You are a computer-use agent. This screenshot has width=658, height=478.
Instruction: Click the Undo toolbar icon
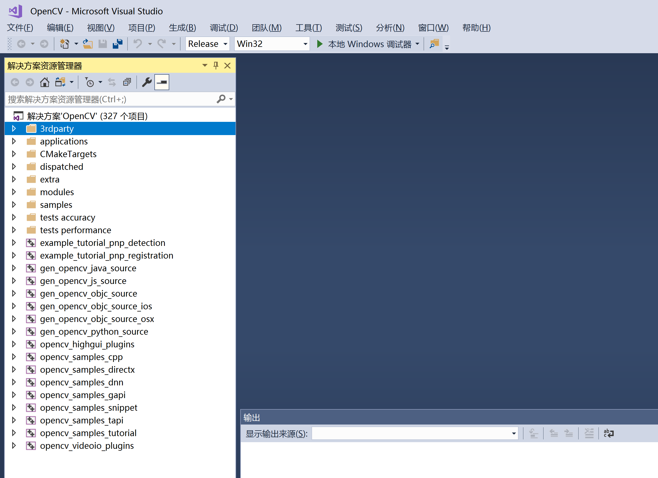[138, 44]
